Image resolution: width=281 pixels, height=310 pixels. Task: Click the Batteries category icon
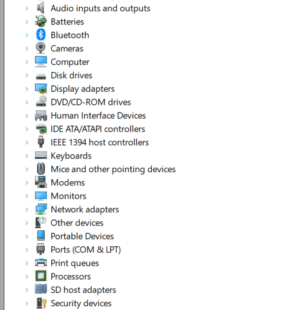[41, 21]
